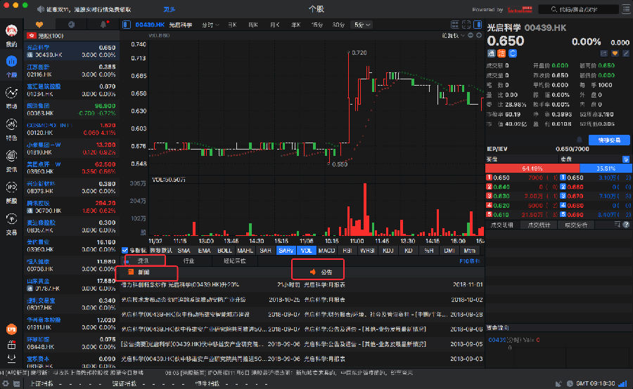633x389 pixels.
Task: Click the 快捷交易 quick trade button
Action: click(x=609, y=140)
